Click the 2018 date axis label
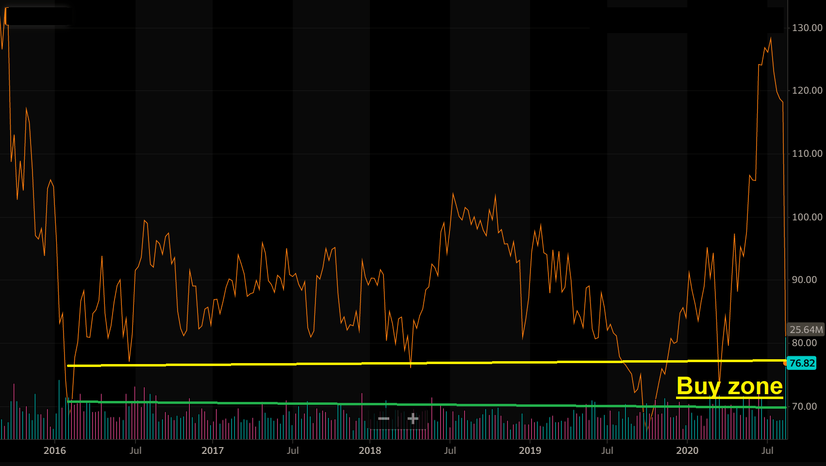 tap(370, 450)
